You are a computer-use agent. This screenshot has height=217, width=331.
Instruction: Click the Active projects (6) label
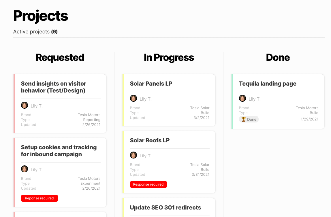tap(35, 32)
